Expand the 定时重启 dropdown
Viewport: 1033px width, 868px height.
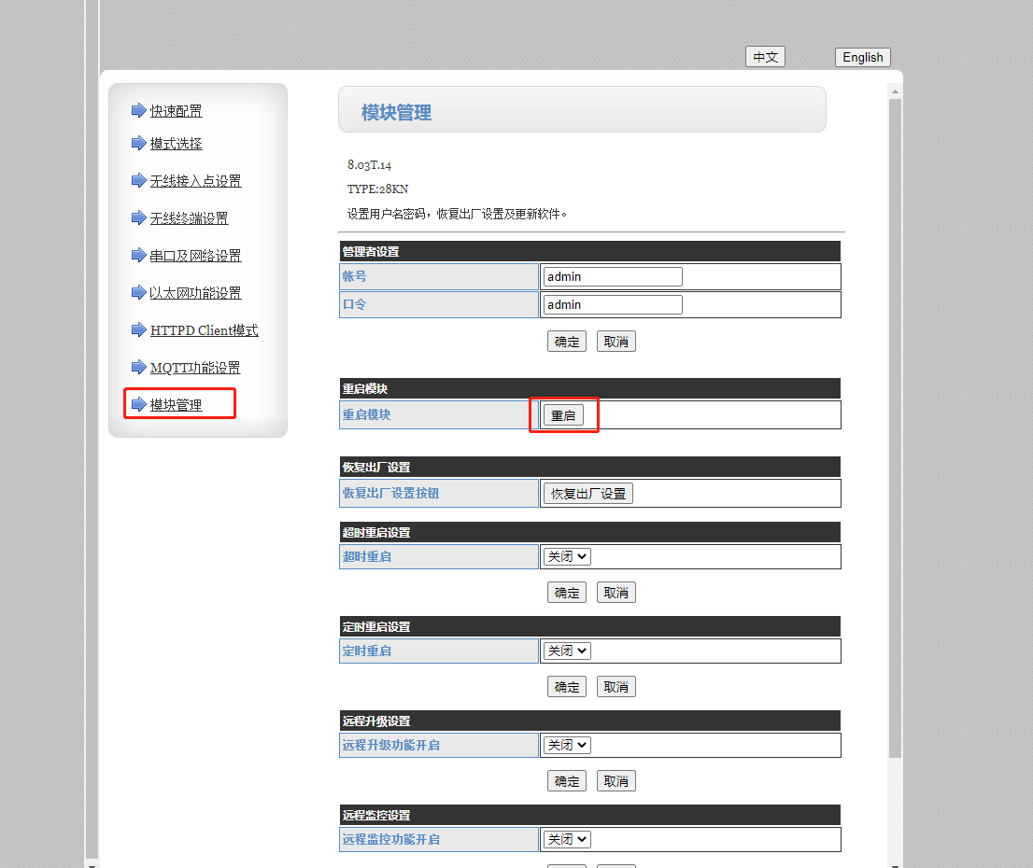[x=567, y=651]
